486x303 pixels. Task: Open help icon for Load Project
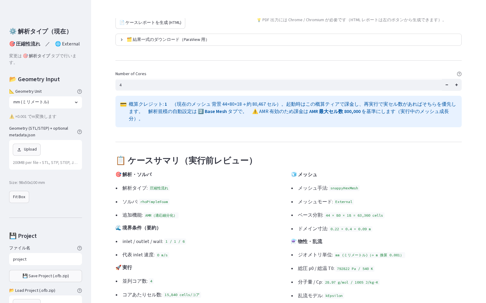tap(80, 291)
